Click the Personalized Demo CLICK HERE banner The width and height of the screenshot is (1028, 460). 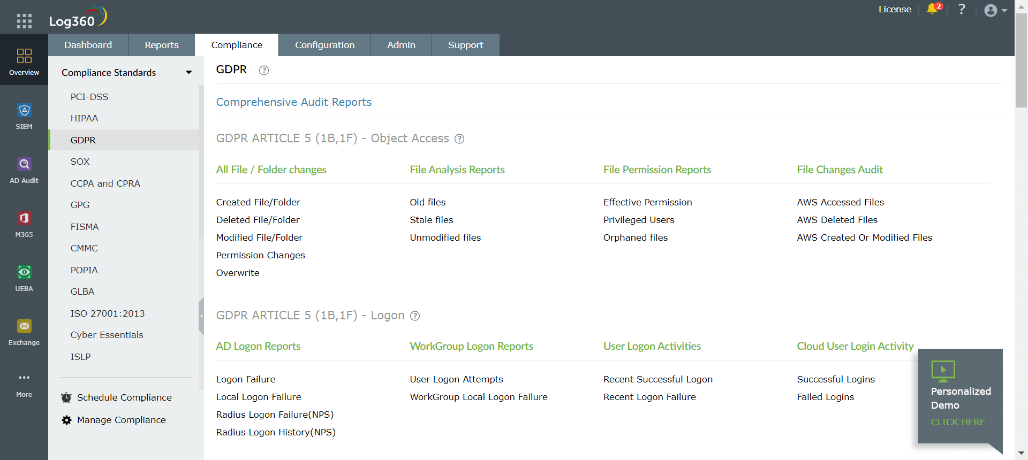[x=958, y=422]
